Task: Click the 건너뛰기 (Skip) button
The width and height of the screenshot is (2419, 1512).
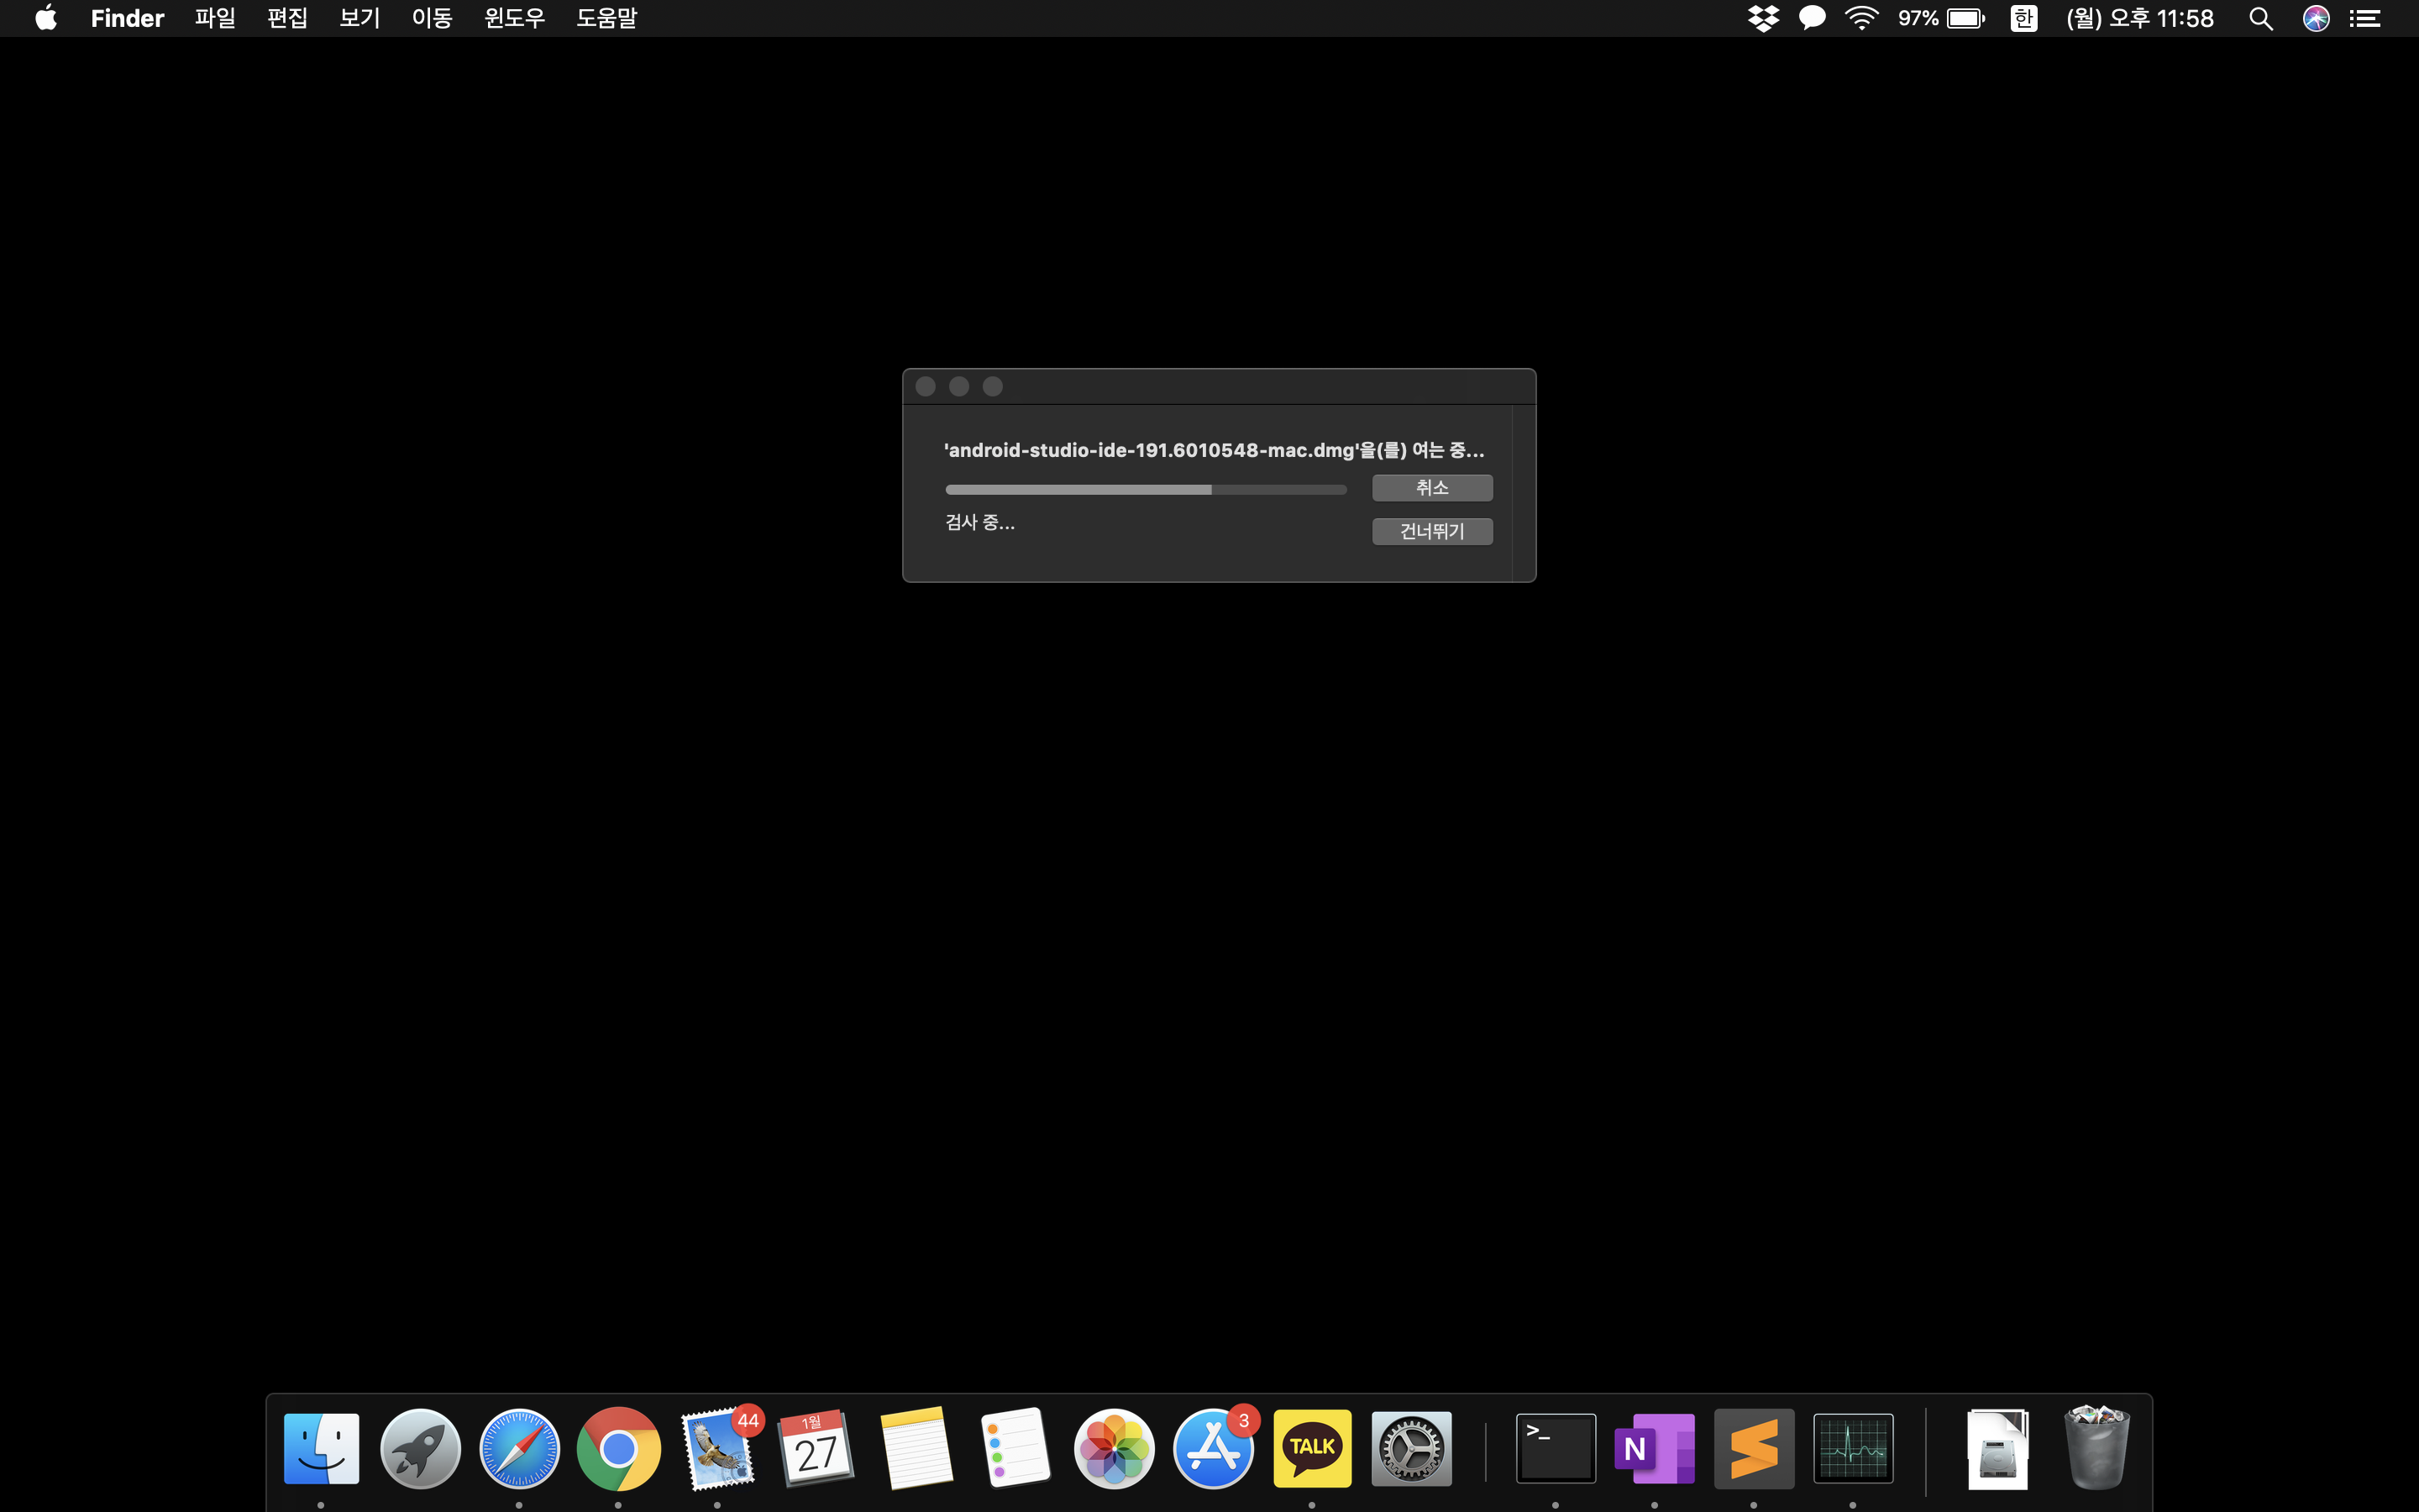Action: (1431, 531)
